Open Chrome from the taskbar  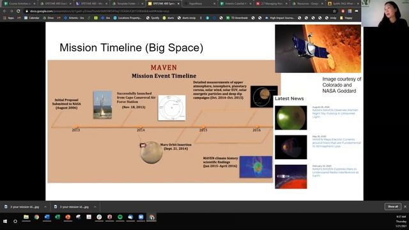pyautogui.click(x=36, y=217)
